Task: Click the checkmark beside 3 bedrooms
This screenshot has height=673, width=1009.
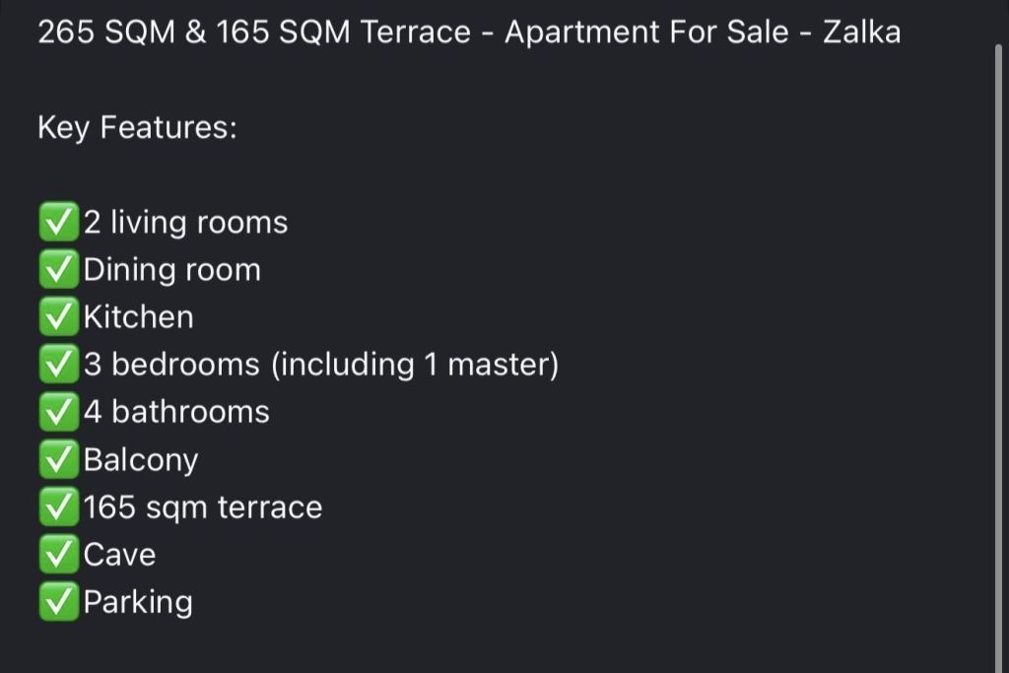Action: 58,365
